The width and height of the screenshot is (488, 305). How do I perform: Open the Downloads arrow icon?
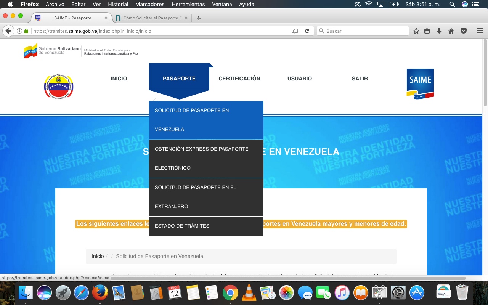pos(439,31)
